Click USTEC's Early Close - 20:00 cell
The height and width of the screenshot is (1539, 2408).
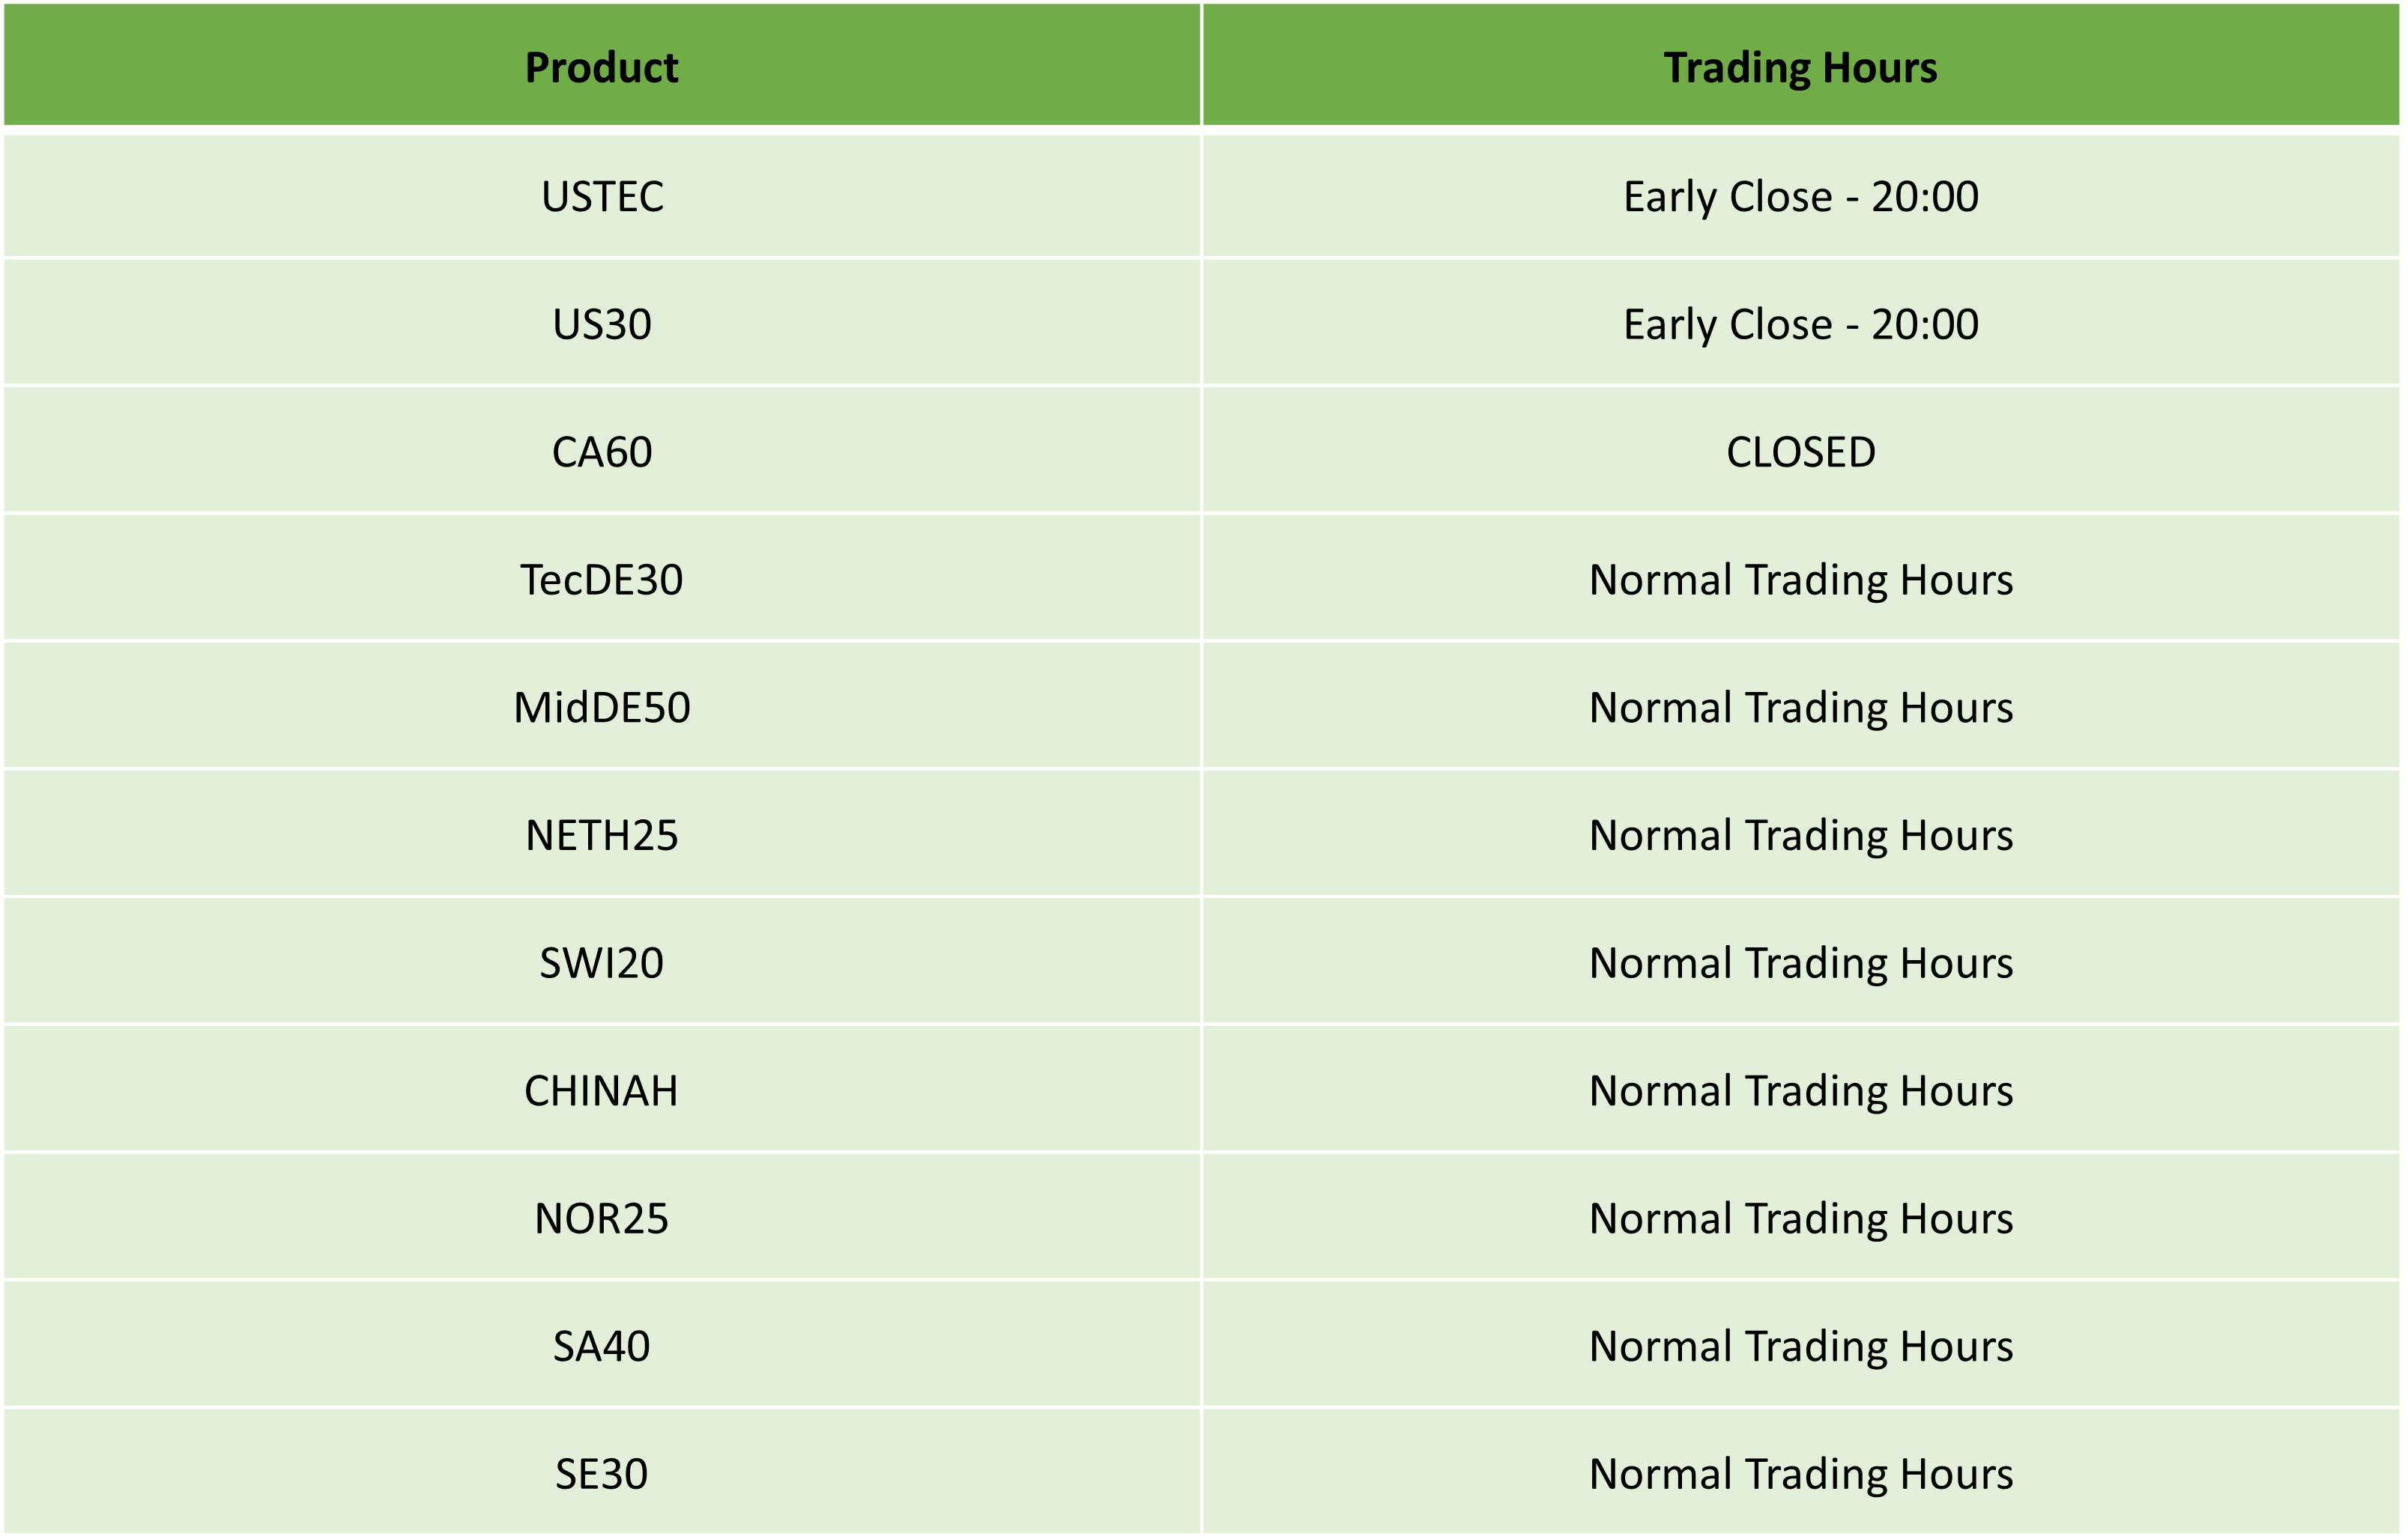coord(1800,196)
